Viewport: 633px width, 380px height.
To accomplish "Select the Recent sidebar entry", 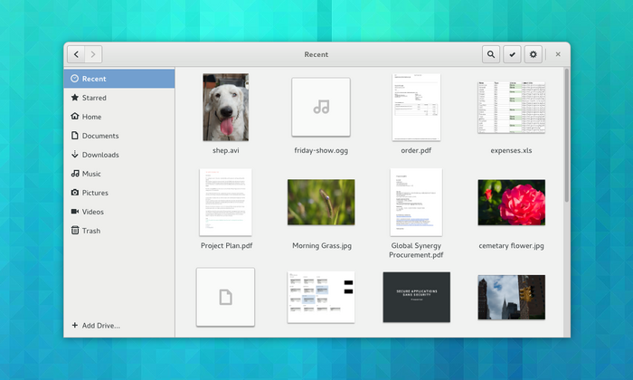I will coord(93,79).
